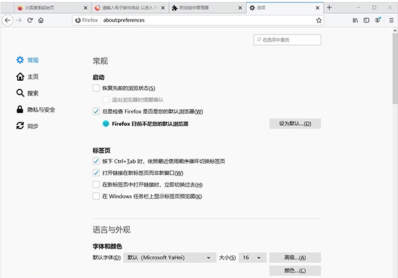Open 隐私与安全 settings category

click(x=36, y=110)
